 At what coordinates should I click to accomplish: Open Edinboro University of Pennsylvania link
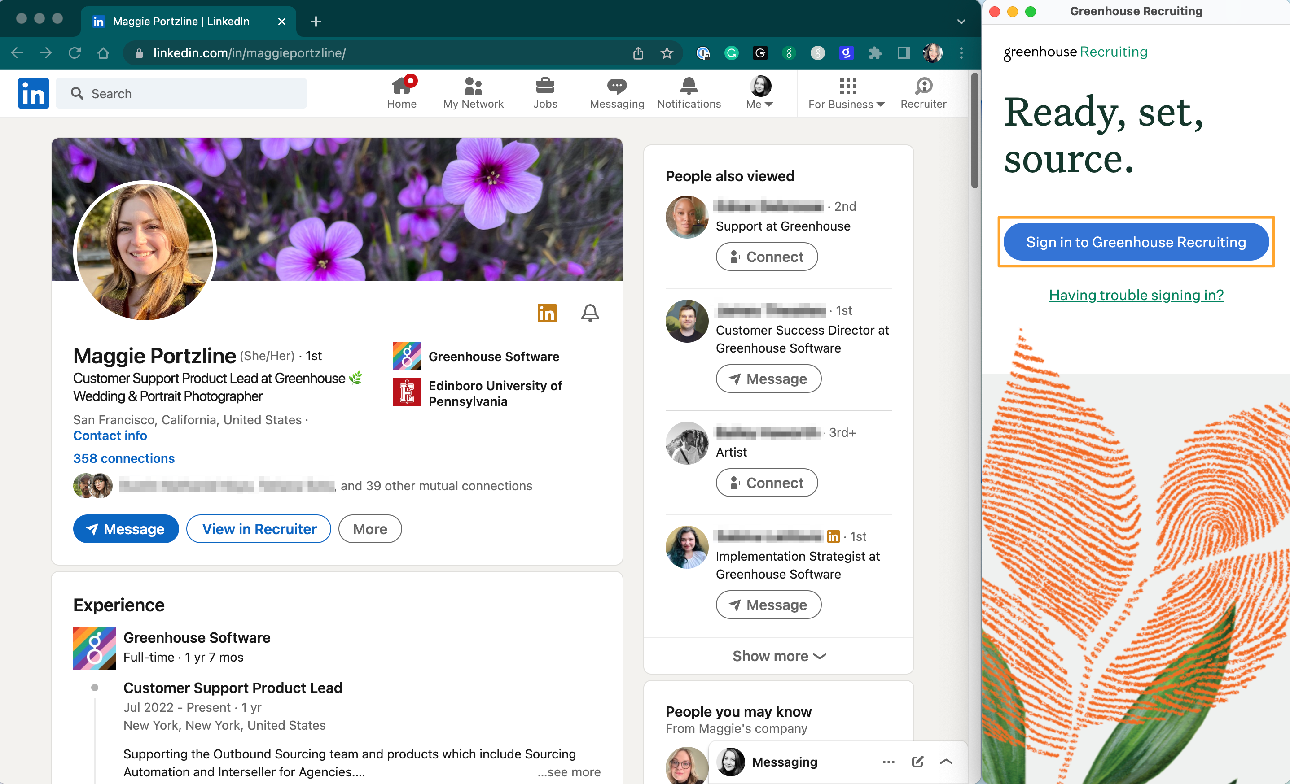[x=478, y=393]
